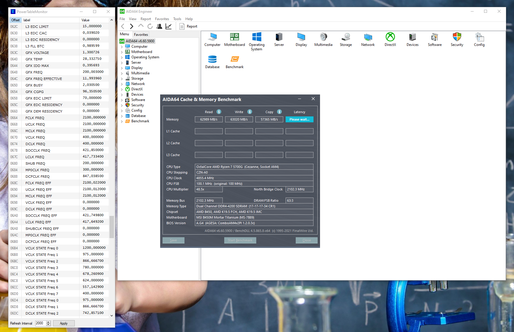Open the Display category icon in main pane
514x332 pixels.
(301, 39)
